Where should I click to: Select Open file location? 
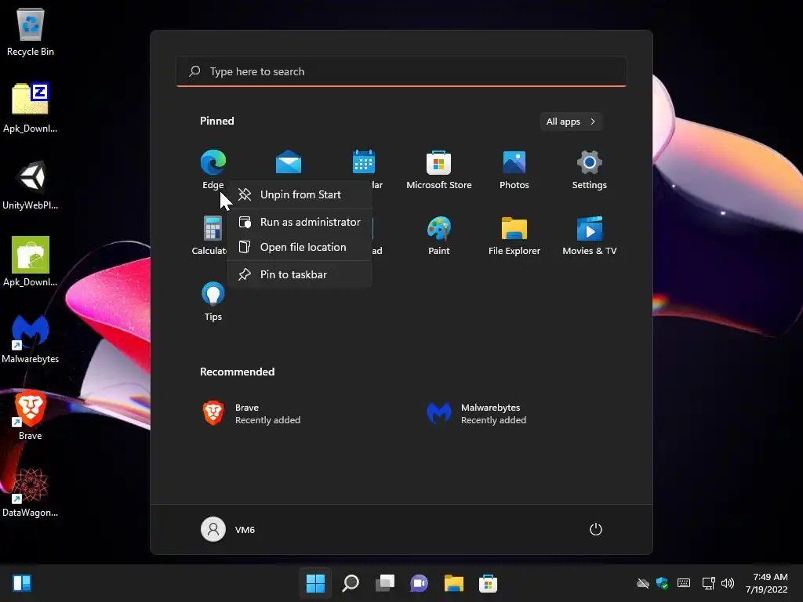pyautogui.click(x=300, y=247)
